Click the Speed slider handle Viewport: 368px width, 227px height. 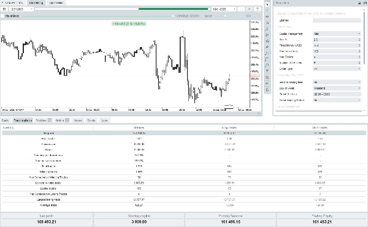coord(225,16)
